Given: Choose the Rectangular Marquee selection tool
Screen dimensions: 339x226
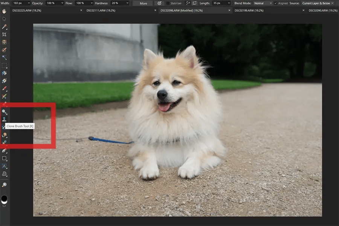Looking at the screenshot, I should [x=4, y=65].
